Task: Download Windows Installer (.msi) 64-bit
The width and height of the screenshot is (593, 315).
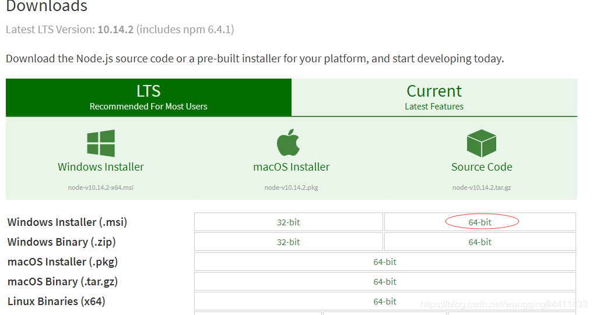Action: point(480,222)
